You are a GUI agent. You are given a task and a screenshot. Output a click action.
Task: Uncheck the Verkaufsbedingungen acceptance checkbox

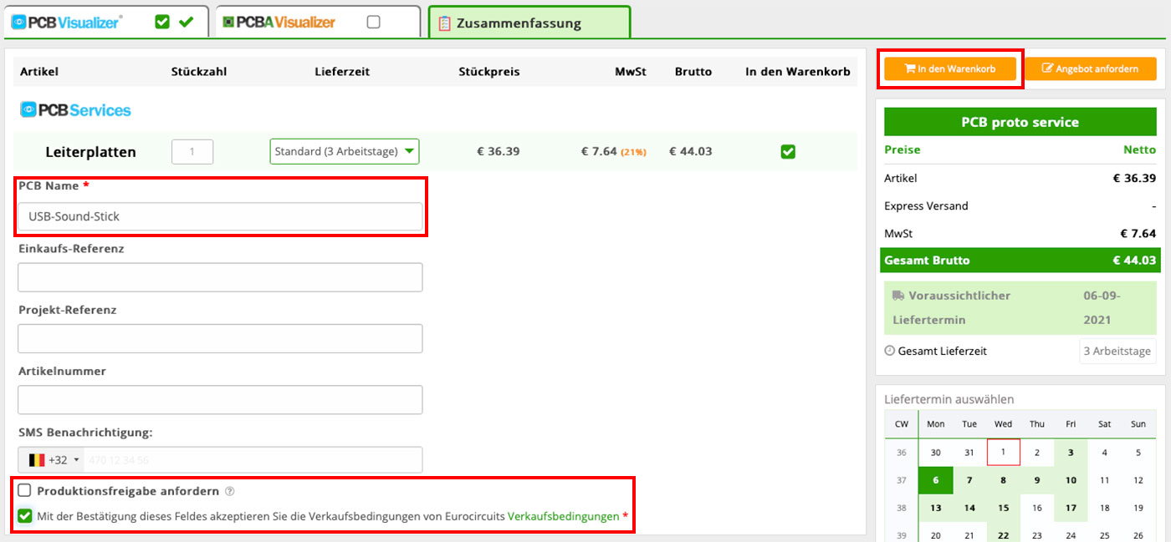(25, 516)
